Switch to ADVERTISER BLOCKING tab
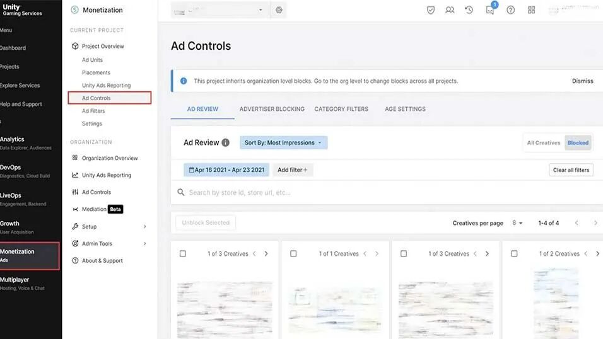 (x=272, y=109)
